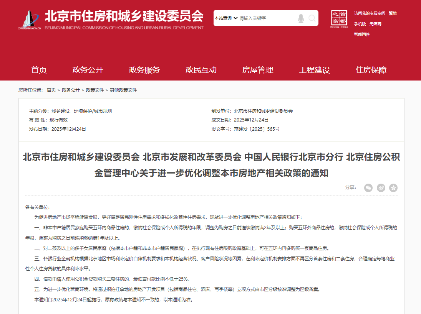Click the 请输入关键字 search input field
The width and height of the screenshot is (421, 314).
(x=267, y=18)
